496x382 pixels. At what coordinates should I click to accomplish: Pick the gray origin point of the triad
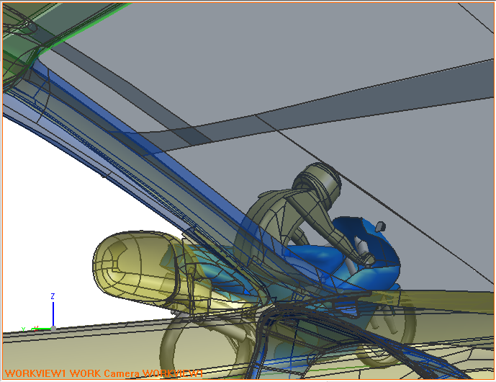(x=53, y=329)
